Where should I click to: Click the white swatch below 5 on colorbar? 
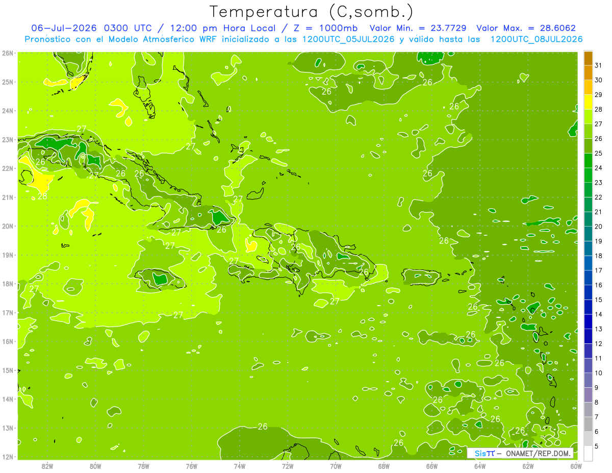(x=588, y=453)
